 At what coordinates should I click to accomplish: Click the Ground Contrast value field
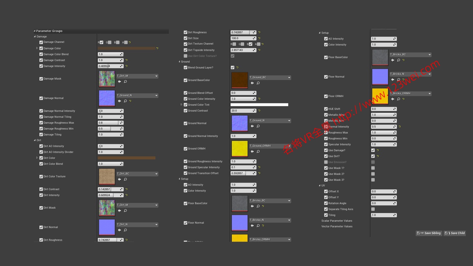[241, 111]
